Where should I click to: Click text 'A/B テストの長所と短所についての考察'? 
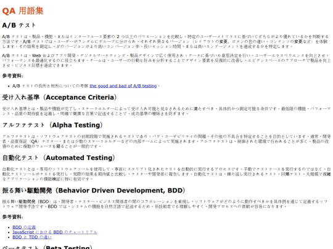(x=51, y=86)
